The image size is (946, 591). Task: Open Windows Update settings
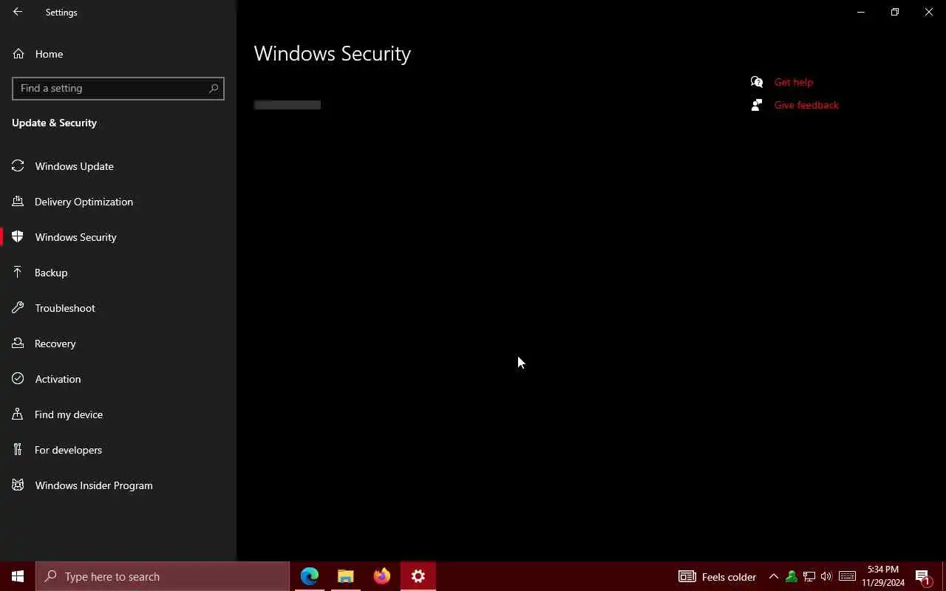[118, 166]
